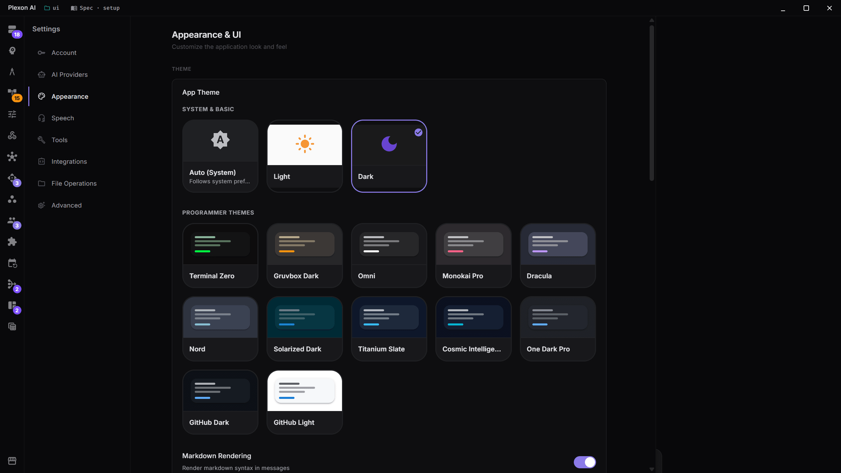Screen dimensions: 841x473
Task: Open the dashboard layout icon with badge 2
Action: 12,306
